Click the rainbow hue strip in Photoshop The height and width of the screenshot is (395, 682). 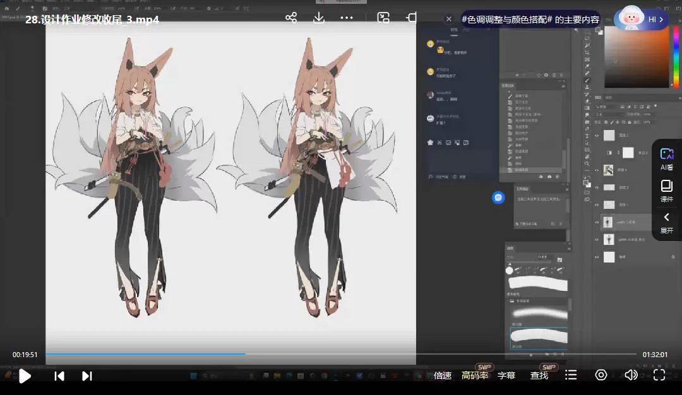(x=676, y=57)
